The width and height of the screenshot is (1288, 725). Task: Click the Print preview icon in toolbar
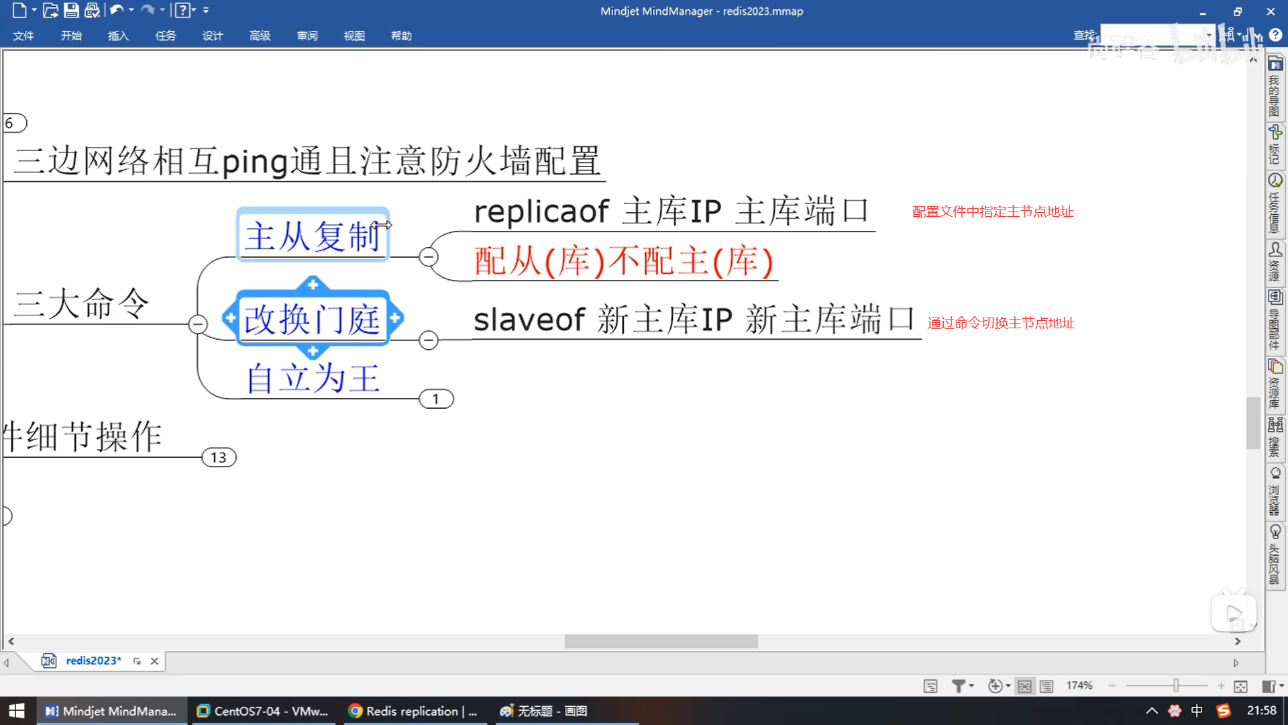click(92, 10)
